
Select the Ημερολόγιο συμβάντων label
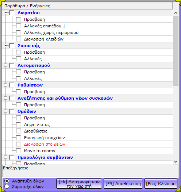coord(45,157)
